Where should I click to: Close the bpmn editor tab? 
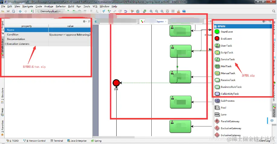[x=166, y=21]
